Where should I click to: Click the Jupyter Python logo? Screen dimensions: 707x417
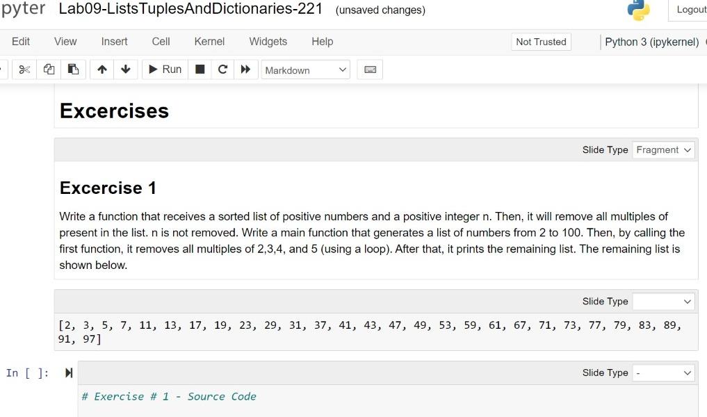click(x=637, y=10)
